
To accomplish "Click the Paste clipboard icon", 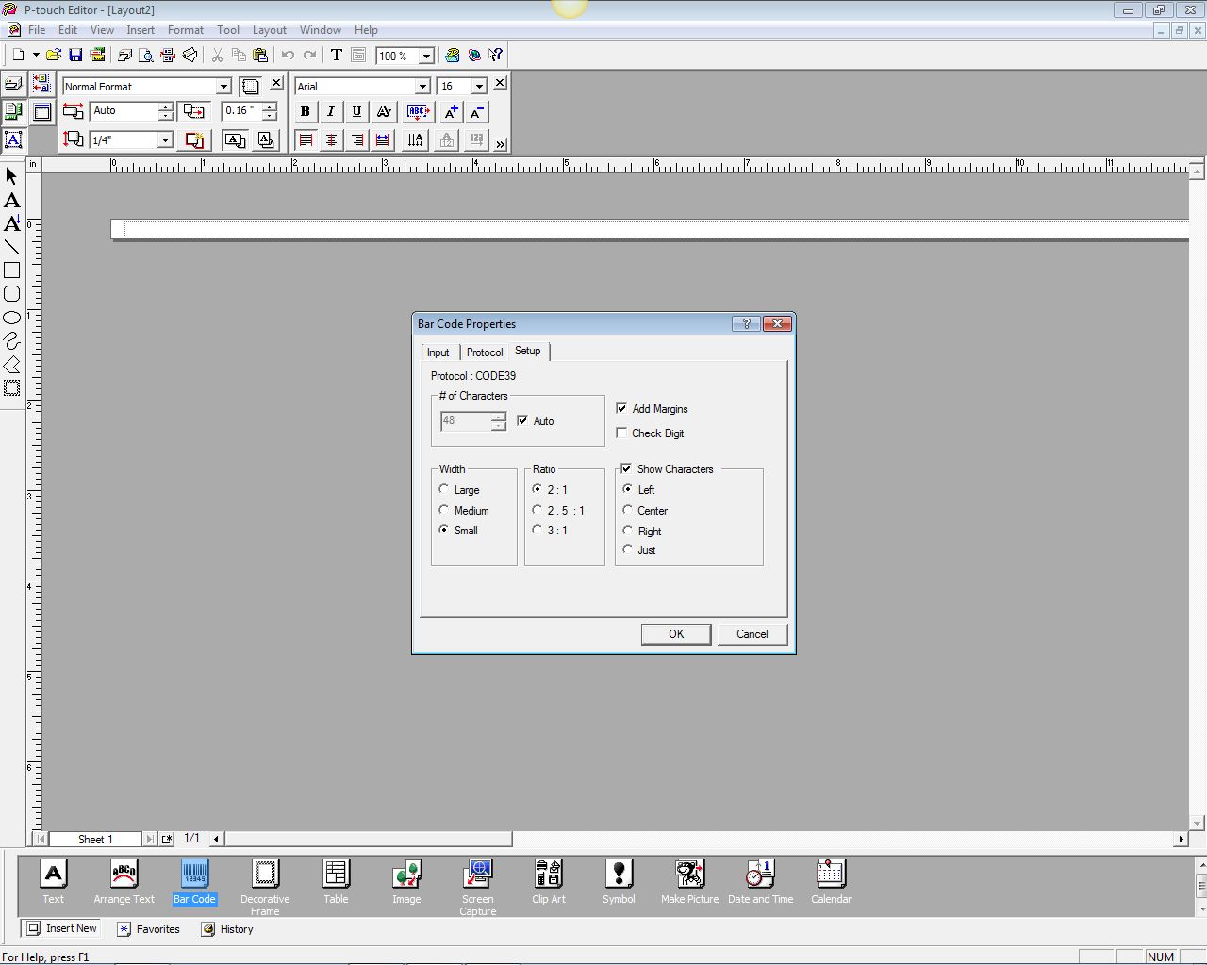I will (260, 56).
